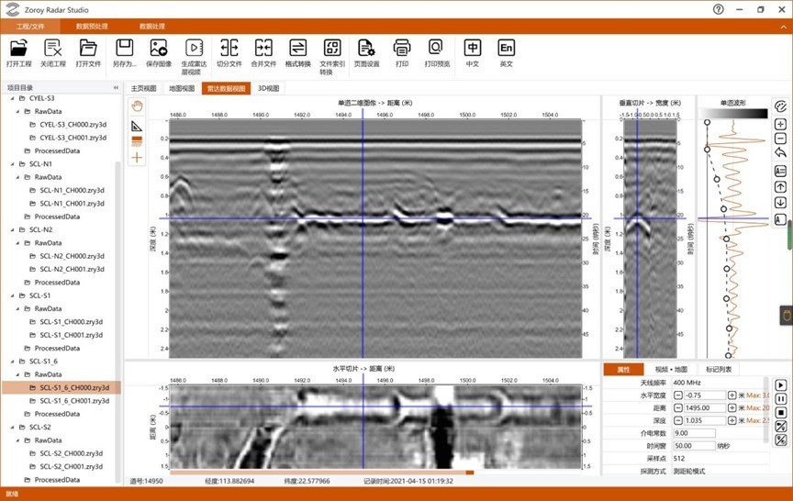Image resolution: width=793 pixels, height=501 pixels.
Task: Select the hand pan tool
Action: click(x=138, y=106)
